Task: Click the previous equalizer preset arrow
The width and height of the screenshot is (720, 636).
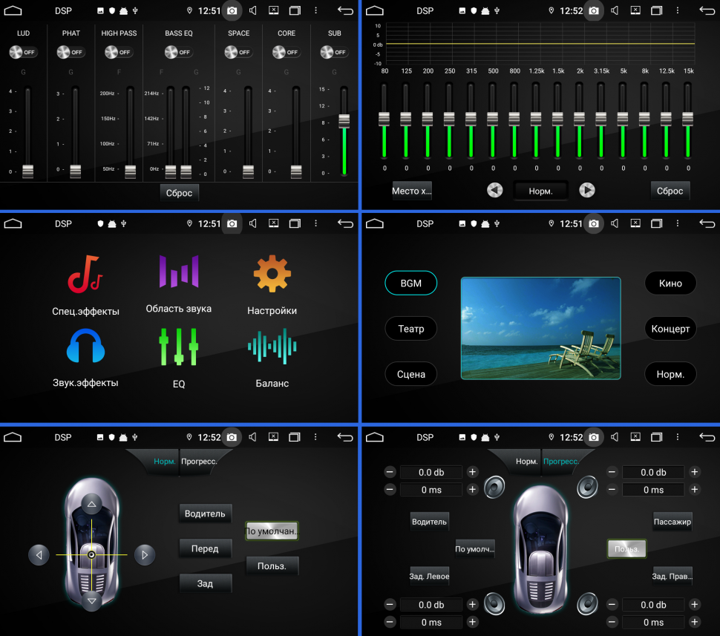Action: [495, 191]
